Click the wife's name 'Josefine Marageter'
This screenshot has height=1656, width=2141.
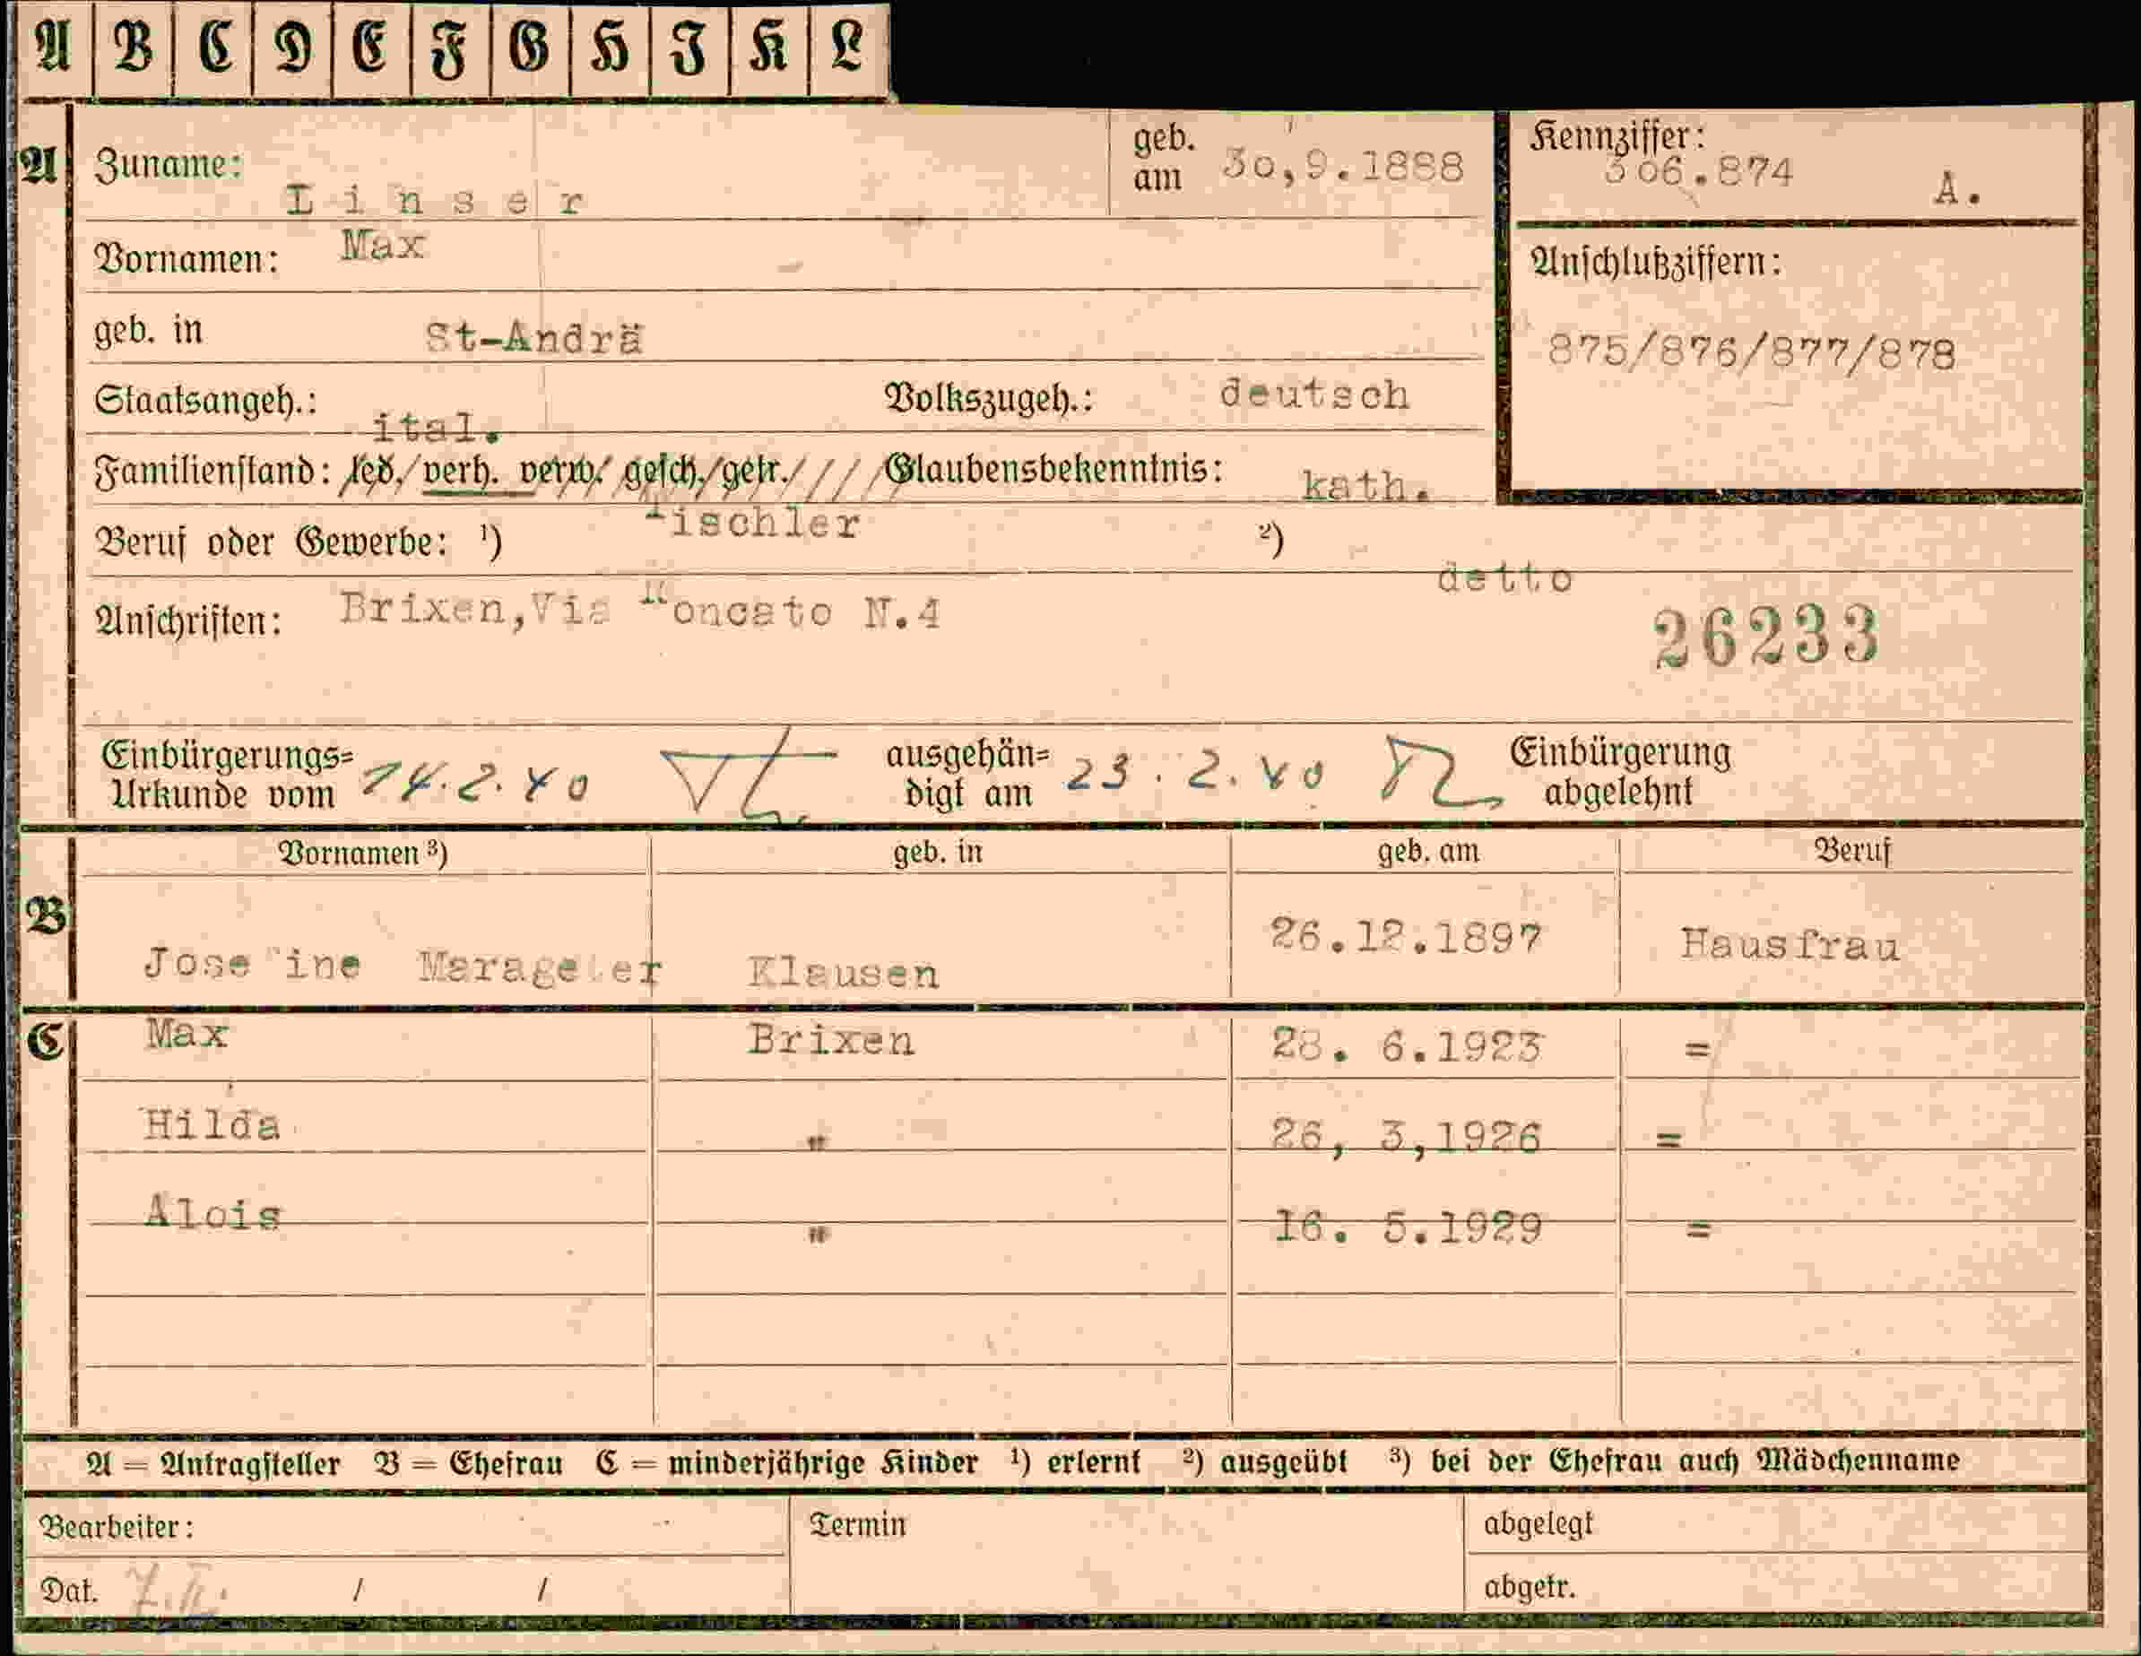click(403, 966)
